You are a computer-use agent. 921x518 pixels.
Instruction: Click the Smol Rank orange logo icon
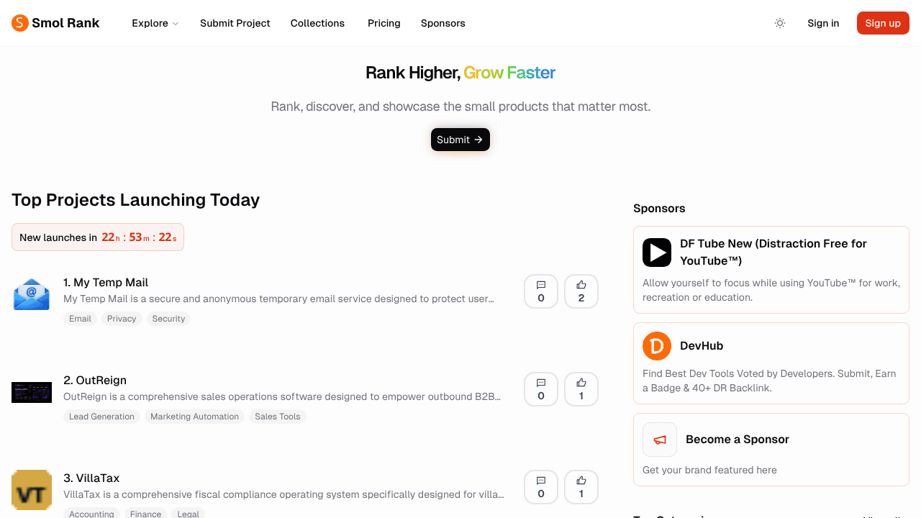click(20, 23)
